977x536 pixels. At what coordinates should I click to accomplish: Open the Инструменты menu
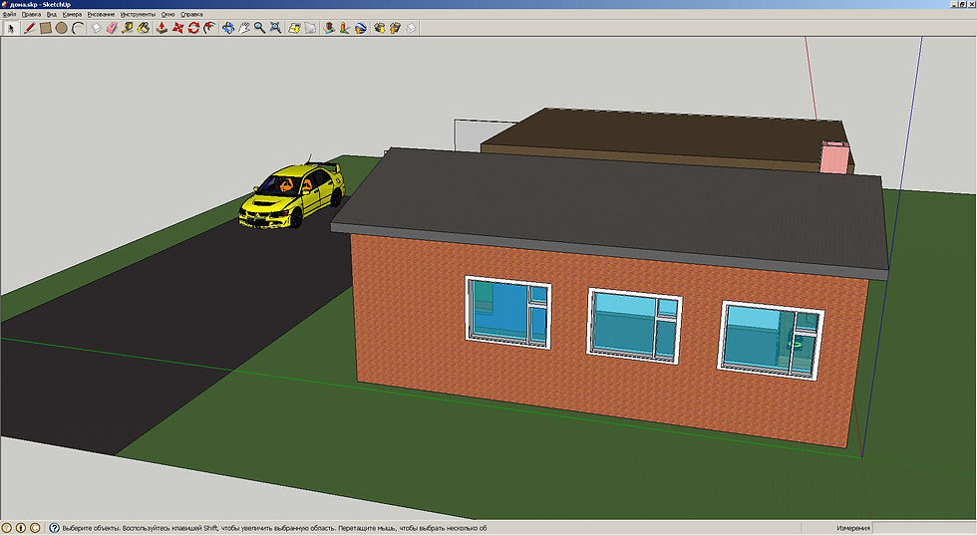coord(138,14)
